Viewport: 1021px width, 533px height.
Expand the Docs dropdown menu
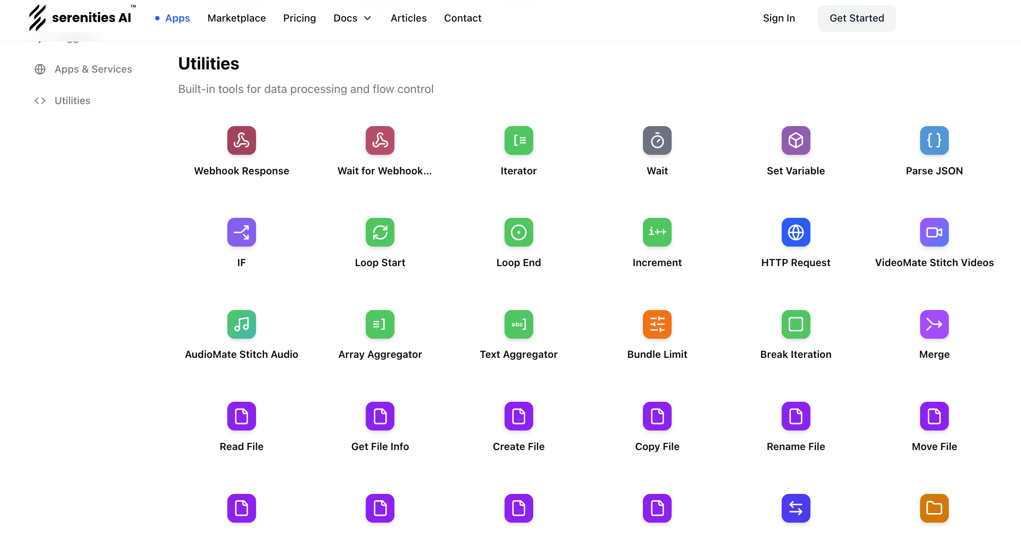(x=352, y=18)
